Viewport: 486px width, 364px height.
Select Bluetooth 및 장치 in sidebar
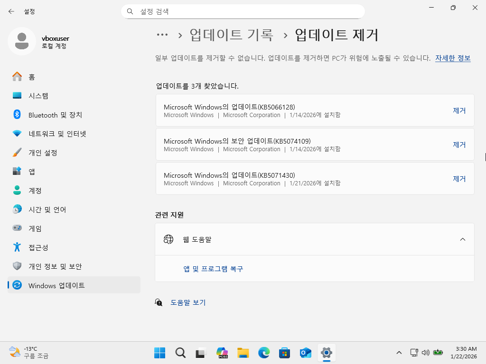[x=74, y=115]
